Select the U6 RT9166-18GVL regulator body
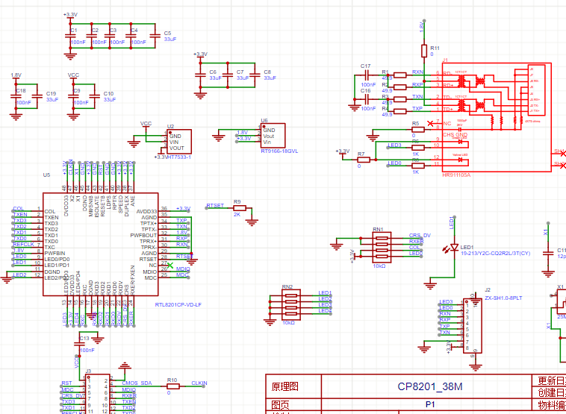Image resolution: width=566 pixels, height=414 pixels. pos(273,136)
